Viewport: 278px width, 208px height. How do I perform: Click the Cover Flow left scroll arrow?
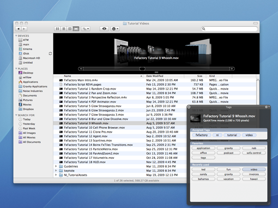[80, 69]
